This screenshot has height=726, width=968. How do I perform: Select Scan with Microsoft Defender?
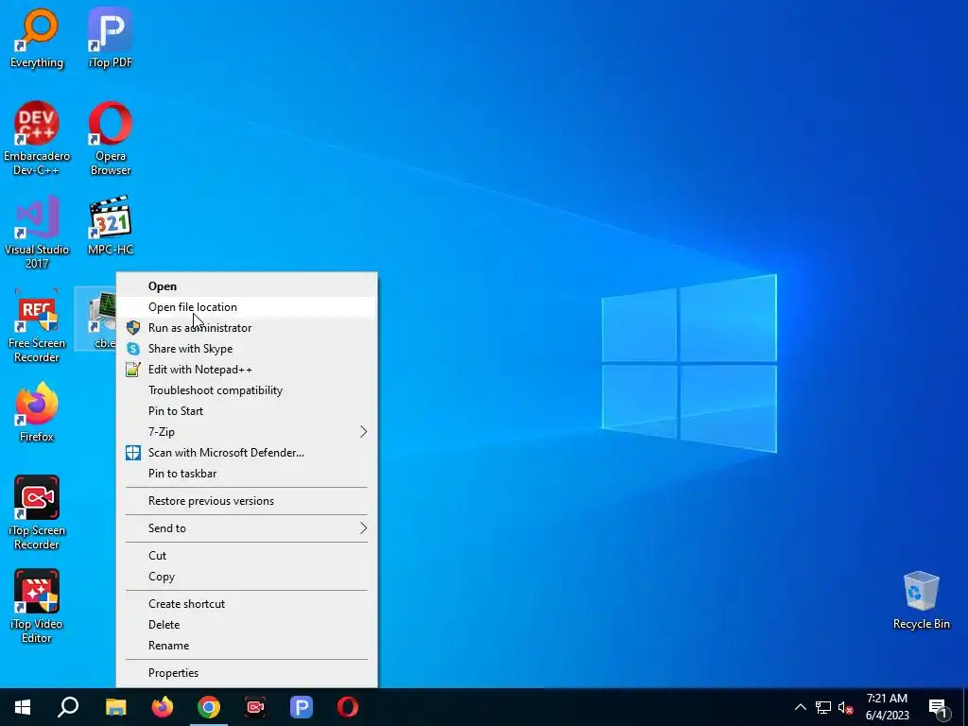[x=247, y=453]
